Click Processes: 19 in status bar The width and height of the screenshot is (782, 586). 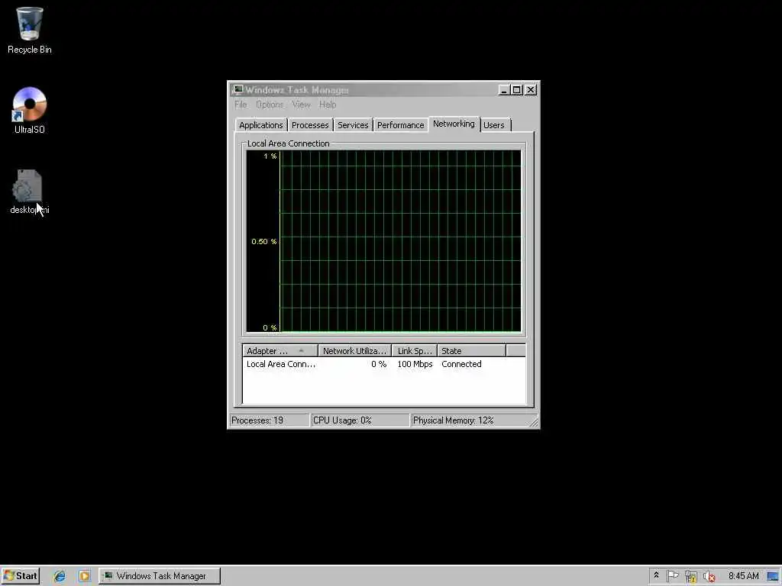tap(270, 420)
